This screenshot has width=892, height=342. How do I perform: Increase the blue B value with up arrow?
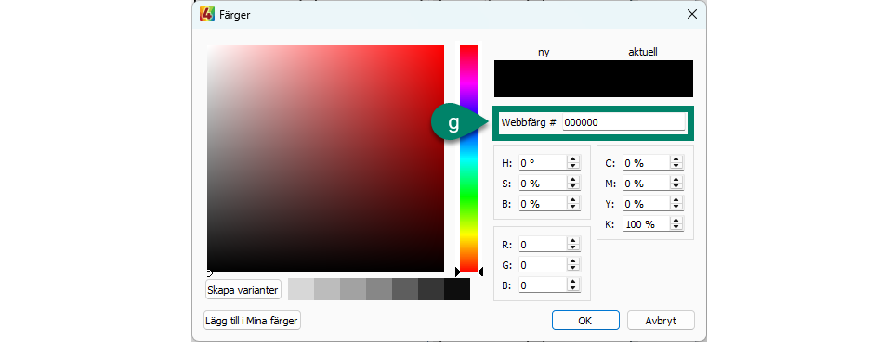coord(573,282)
